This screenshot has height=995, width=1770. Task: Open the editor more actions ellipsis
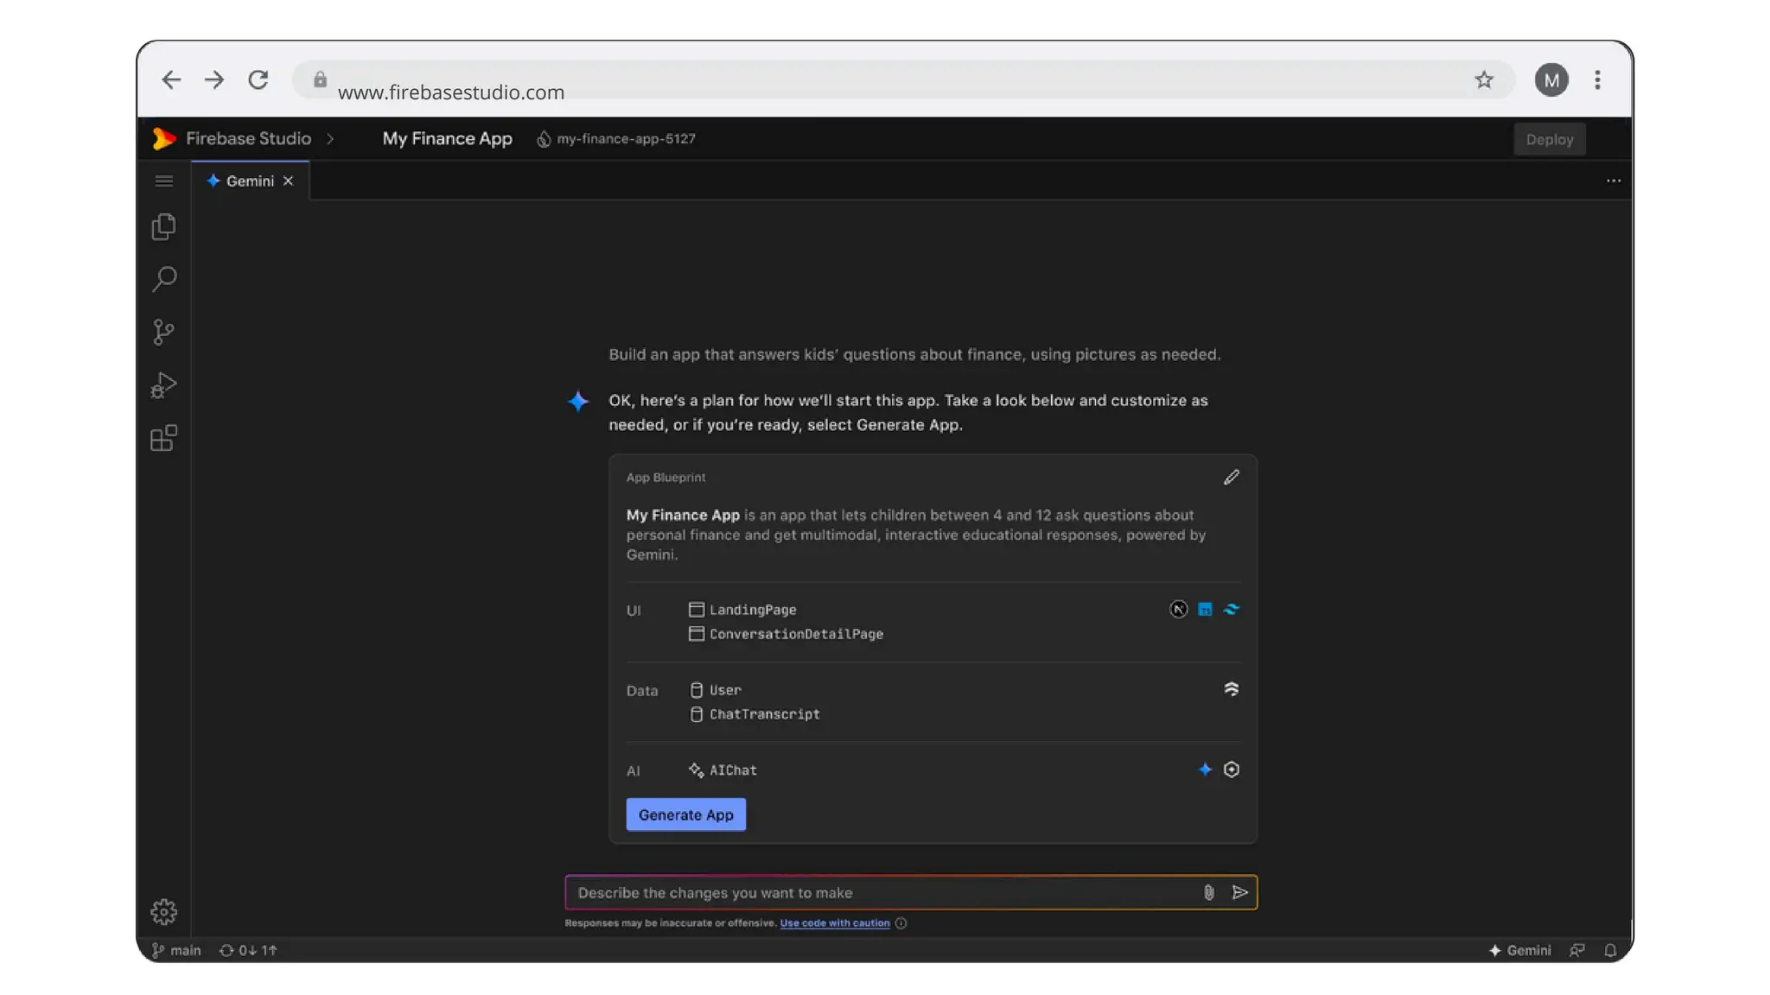pos(1614,181)
